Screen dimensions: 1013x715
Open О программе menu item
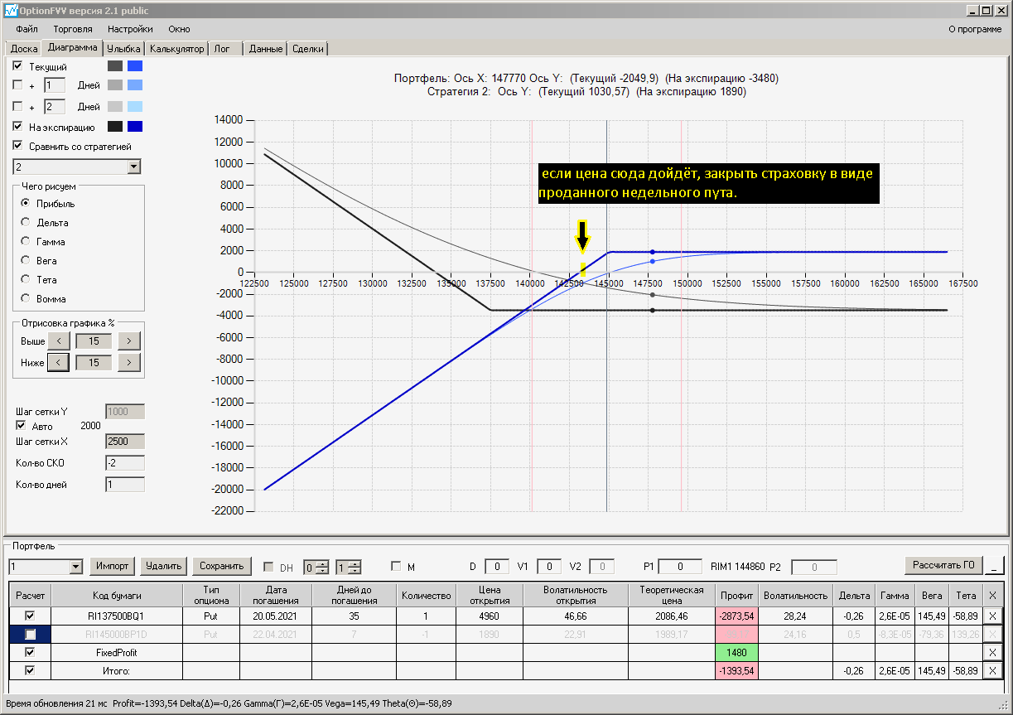[974, 29]
